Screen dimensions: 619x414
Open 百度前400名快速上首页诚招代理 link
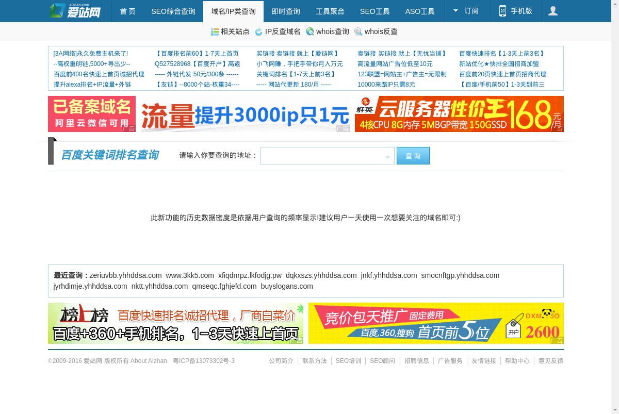[x=99, y=74]
